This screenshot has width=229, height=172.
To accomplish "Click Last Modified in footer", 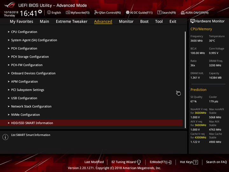I will [x=94, y=162].
